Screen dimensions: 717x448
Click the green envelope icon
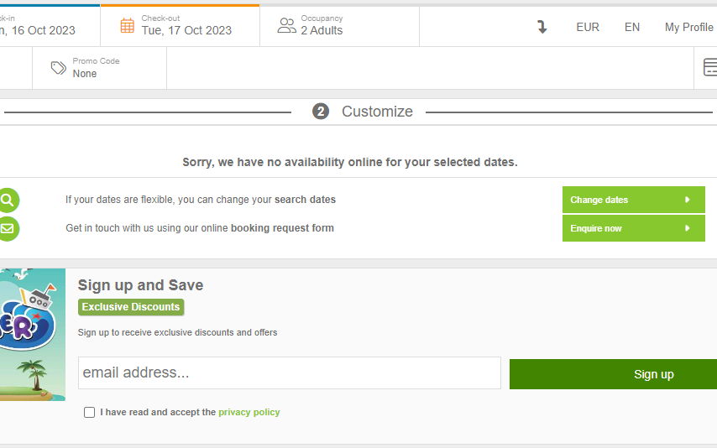[x=7, y=228]
